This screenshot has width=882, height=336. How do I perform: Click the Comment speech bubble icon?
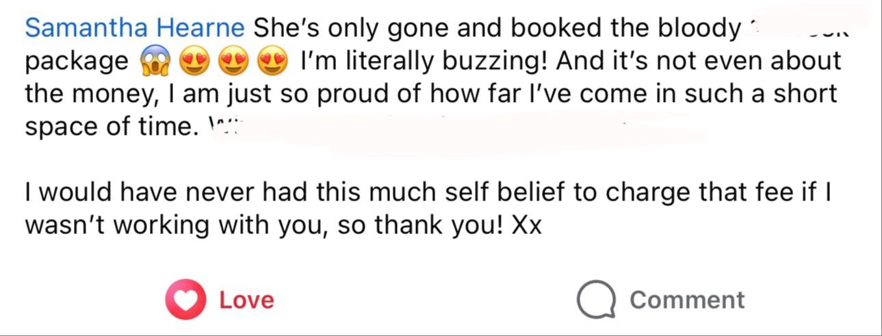tap(596, 300)
